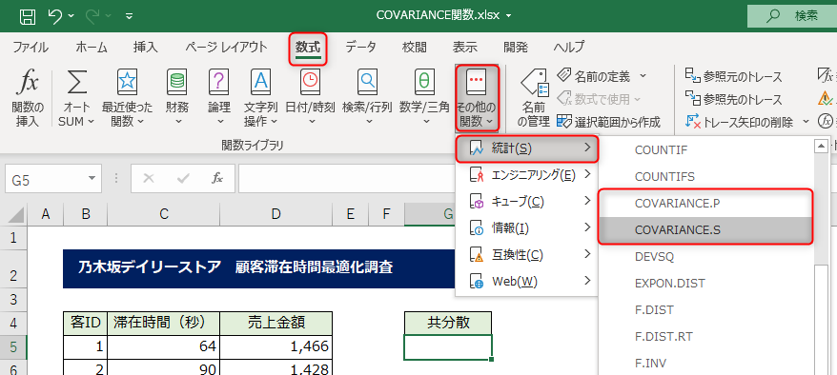
Task: Open the エンジニアリング(E) submenu
Action: pos(527,175)
